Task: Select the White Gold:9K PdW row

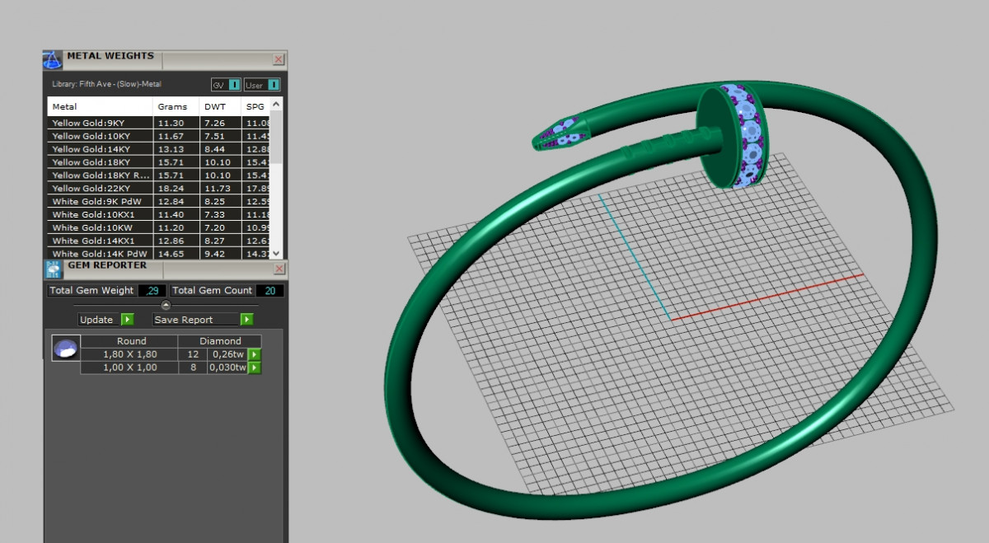Action: click(159, 202)
